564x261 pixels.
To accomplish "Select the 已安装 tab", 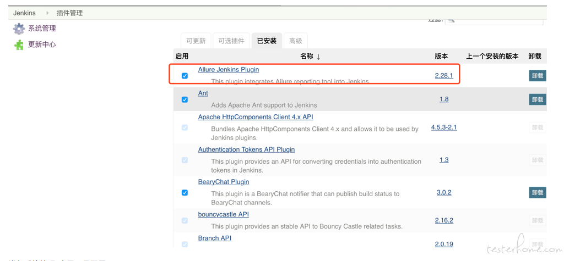I will coord(267,41).
